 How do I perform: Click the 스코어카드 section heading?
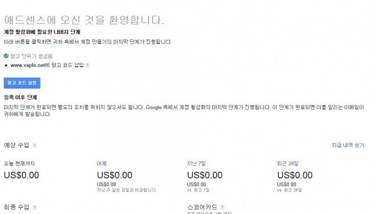(x=202, y=207)
